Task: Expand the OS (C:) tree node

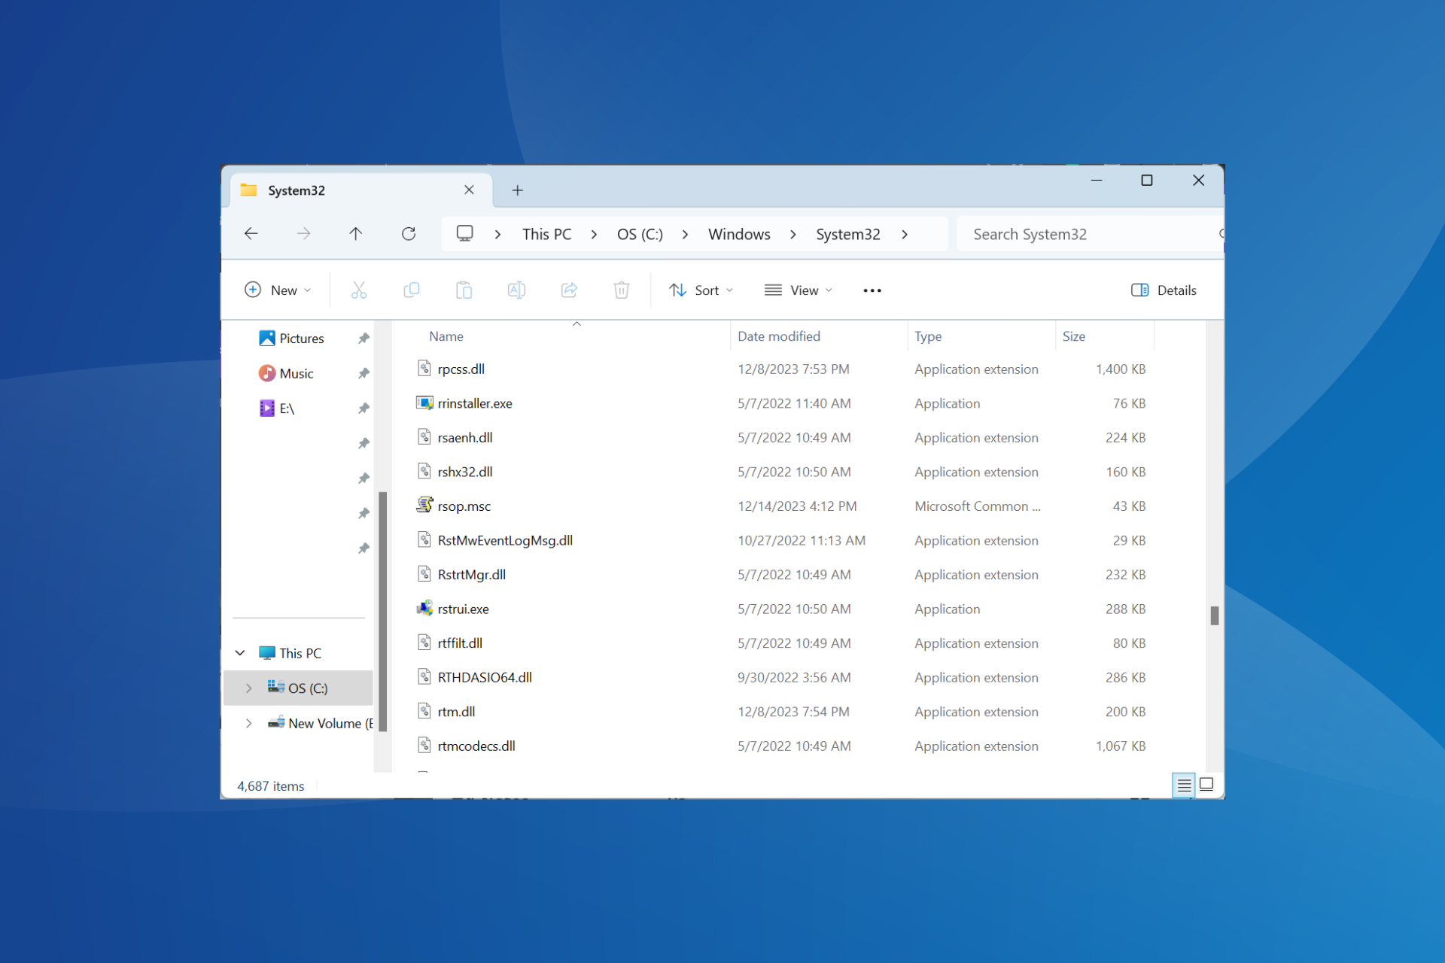Action: pos(249,688)
